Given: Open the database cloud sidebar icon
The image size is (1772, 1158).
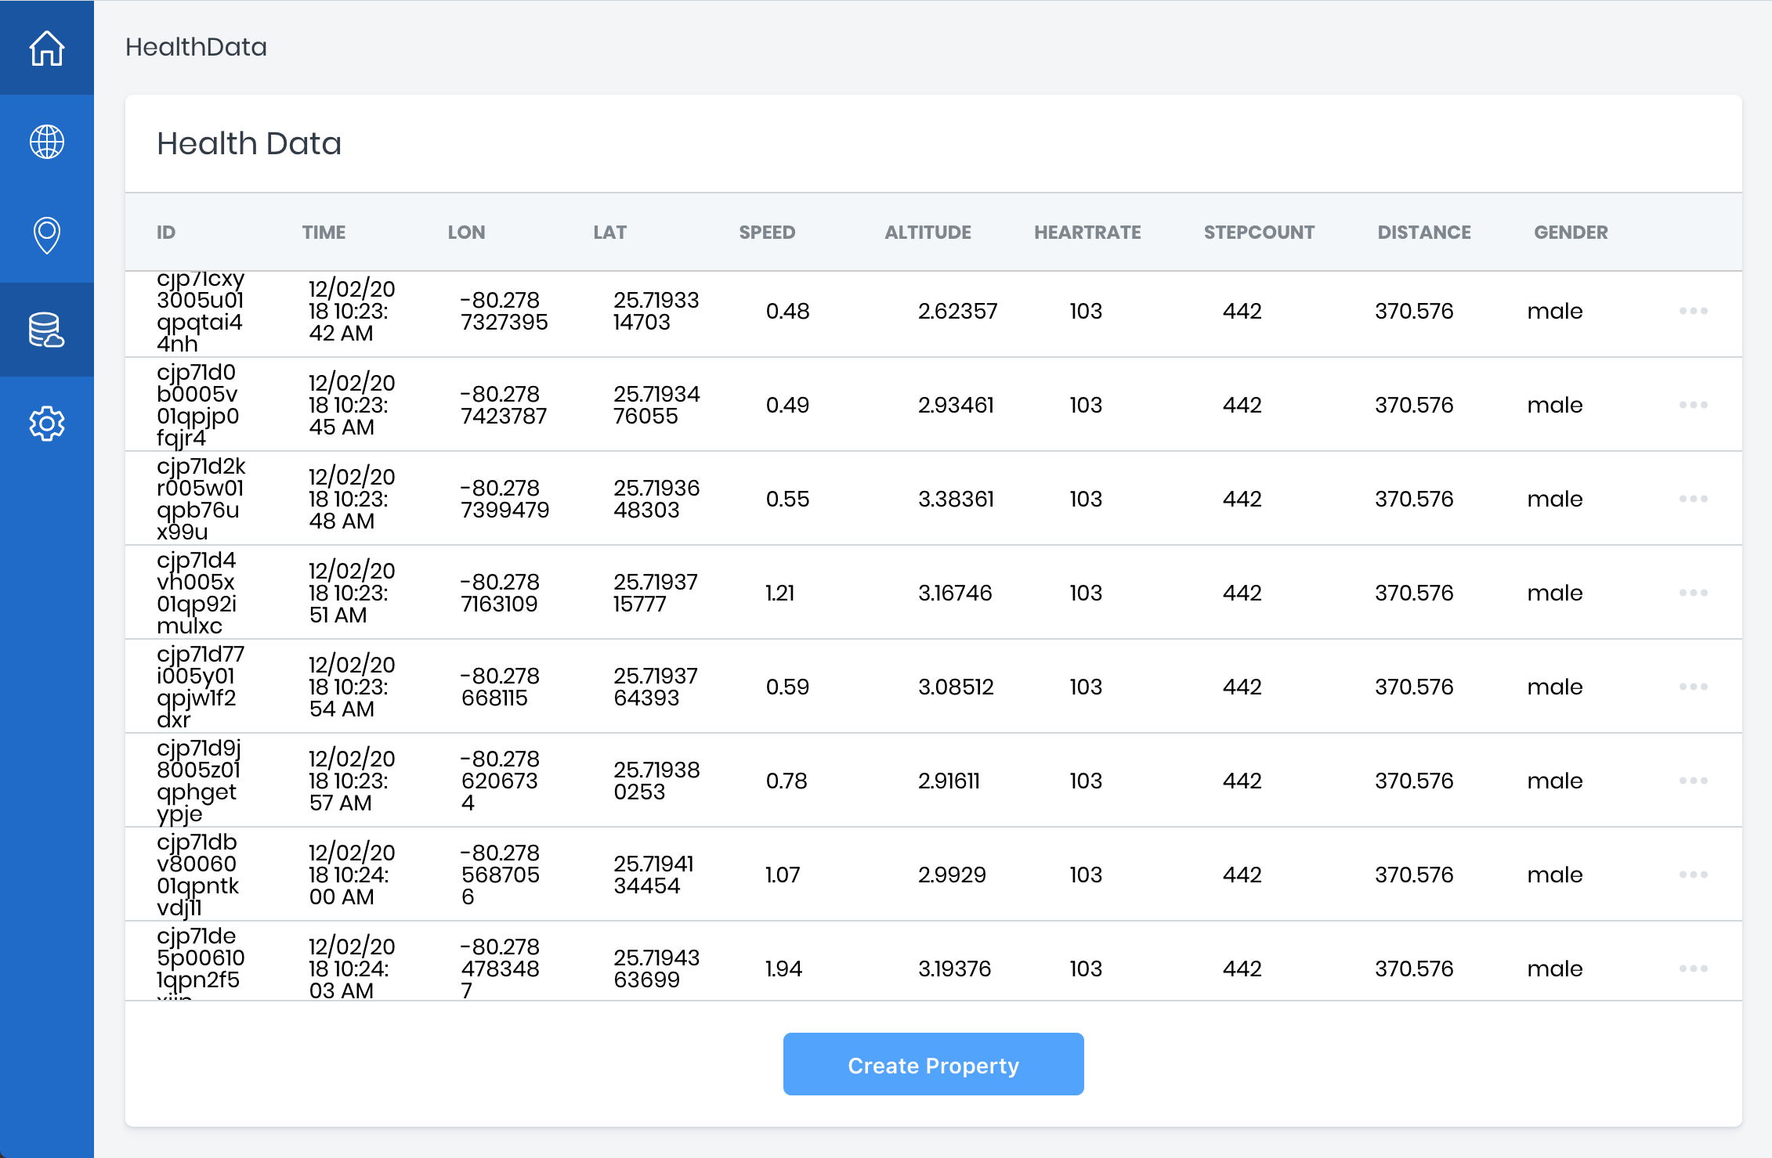Looking at the screenshot, I should pos(47,330).
